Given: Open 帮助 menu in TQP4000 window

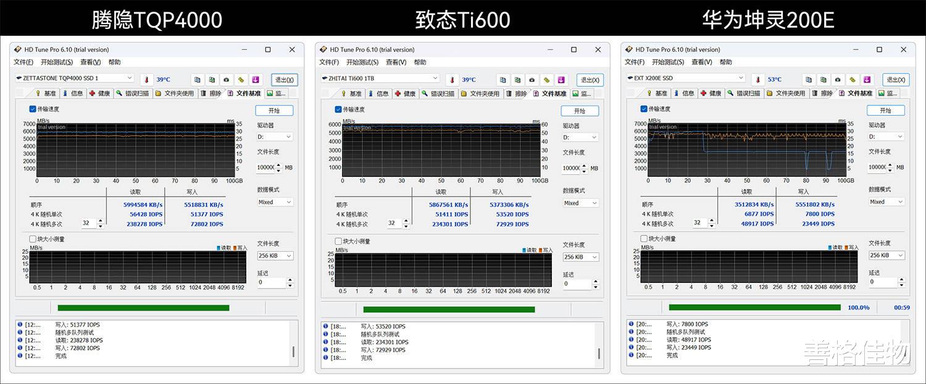Looking at the screenshot, I should (x=114, y=62).
